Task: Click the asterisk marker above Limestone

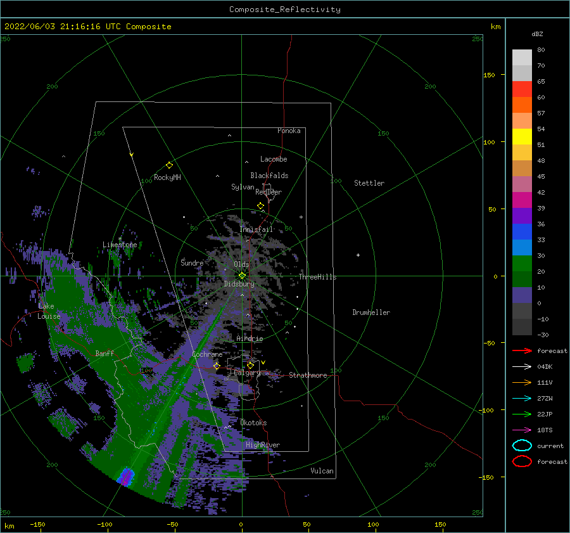Action: pyautogui.click(x=120, y=239)
